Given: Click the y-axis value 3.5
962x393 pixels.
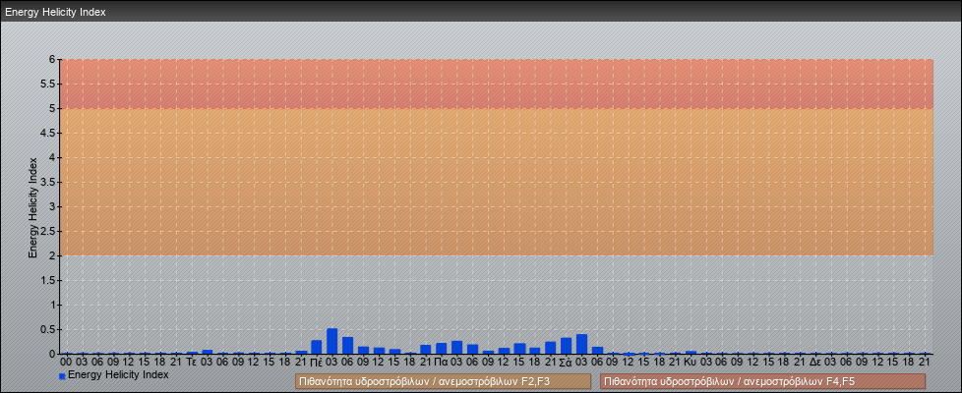Looking at the screenshot, I should click(48, 182).
